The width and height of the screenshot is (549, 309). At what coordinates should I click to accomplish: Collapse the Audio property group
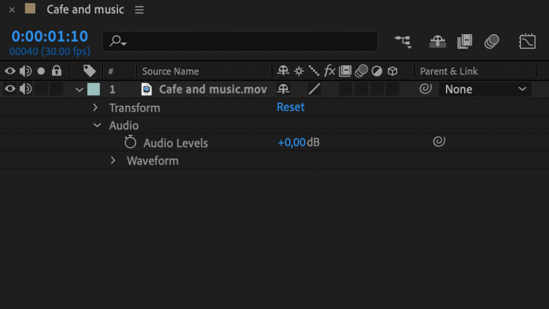pyautogui.click(x=97, y=125)
